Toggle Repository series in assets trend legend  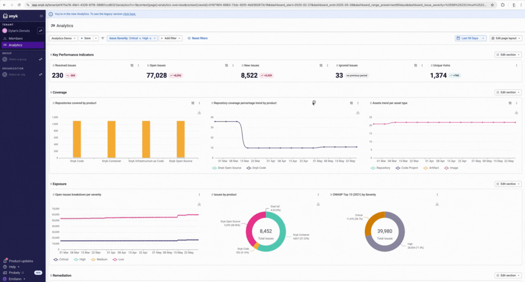point(381,168)
